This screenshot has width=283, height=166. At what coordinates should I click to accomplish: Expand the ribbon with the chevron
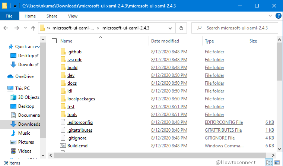(x=270, y=16)
